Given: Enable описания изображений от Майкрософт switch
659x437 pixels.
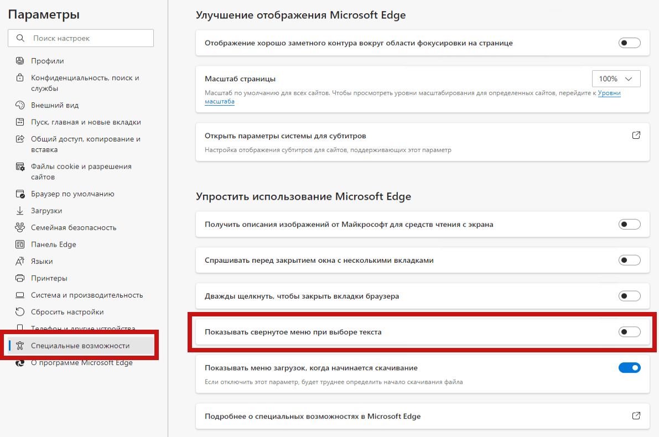Looking at the screenshot, I should click(x=629, y=225).
